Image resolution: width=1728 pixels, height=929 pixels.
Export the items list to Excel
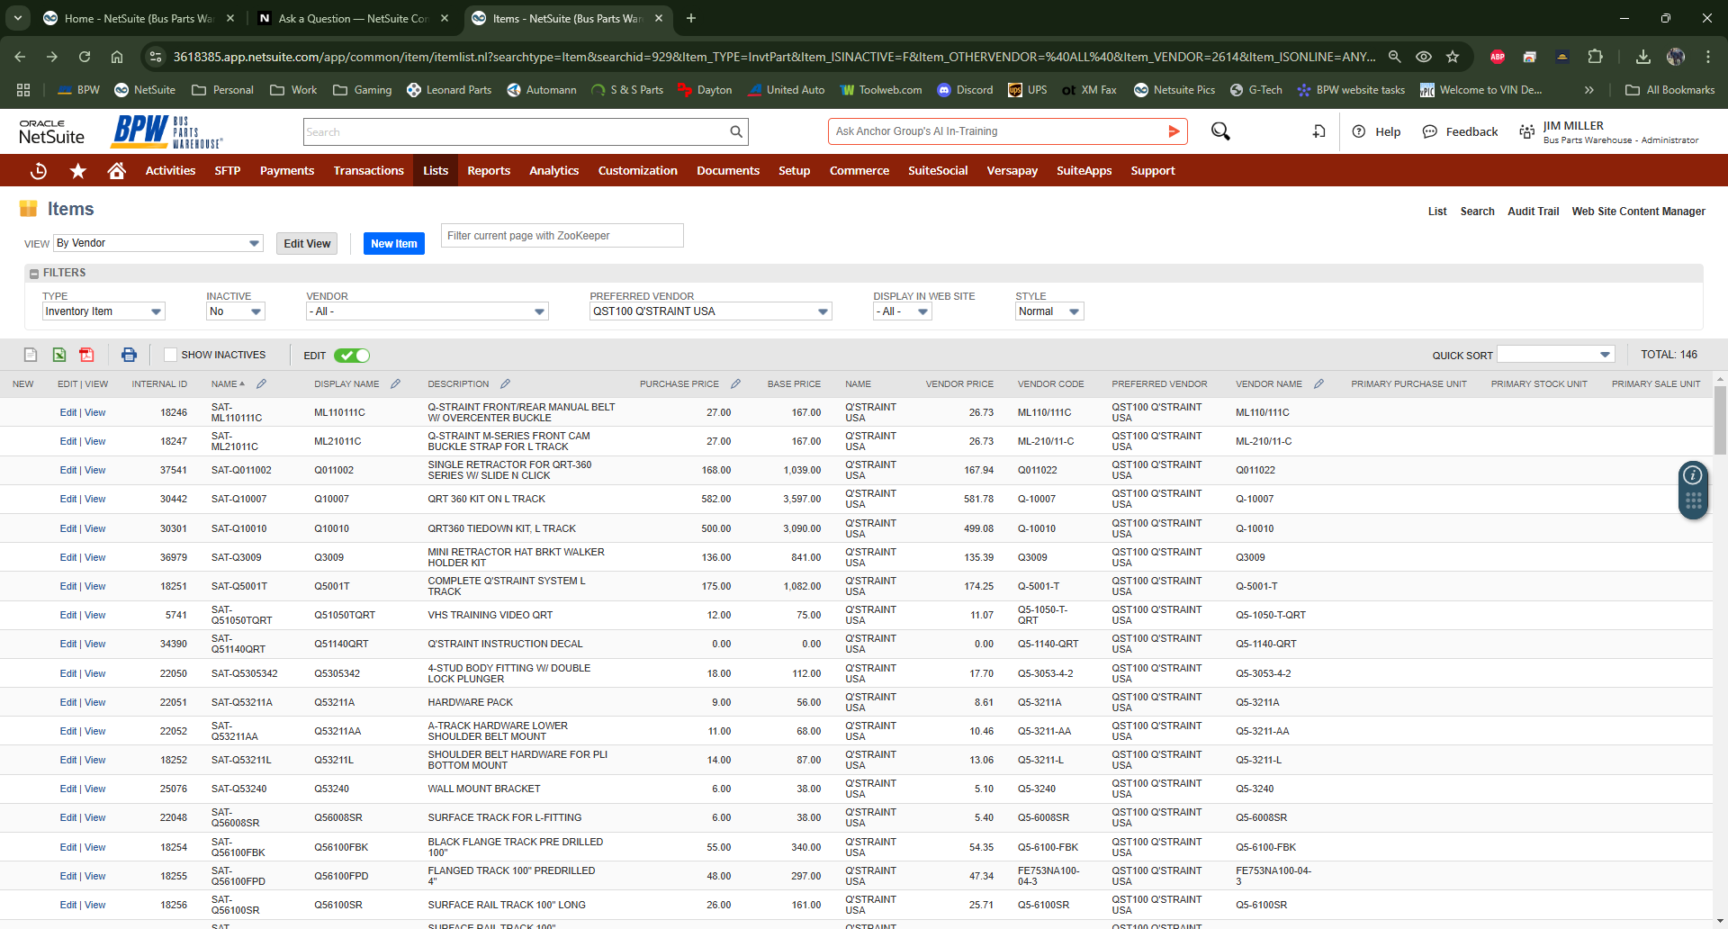point(58,355)
